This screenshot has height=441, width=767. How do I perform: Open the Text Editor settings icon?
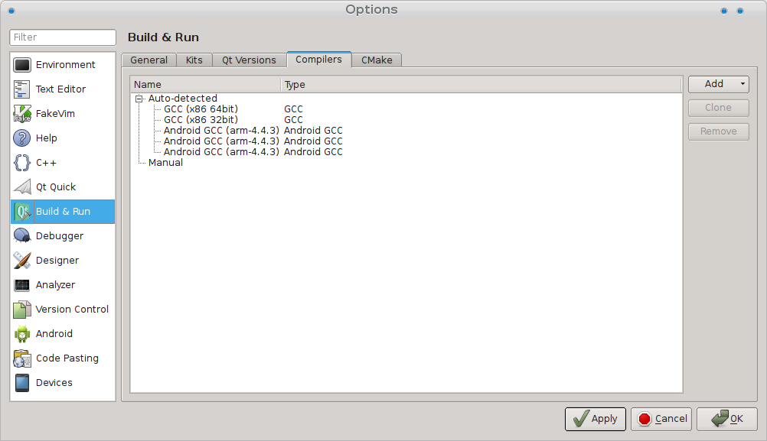22,89
